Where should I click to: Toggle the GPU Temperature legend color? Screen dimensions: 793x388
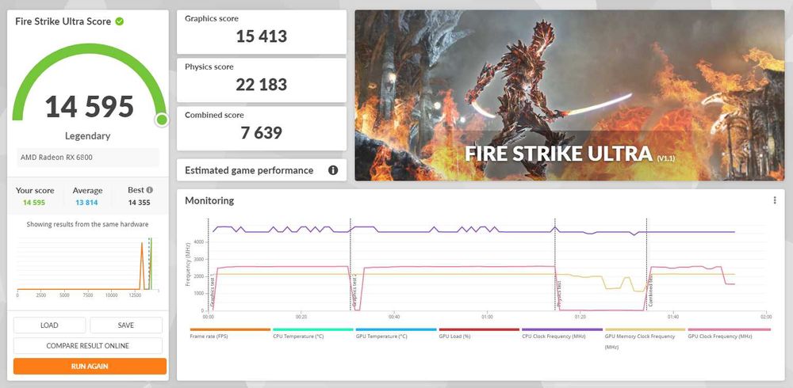[x=396, y=329]
